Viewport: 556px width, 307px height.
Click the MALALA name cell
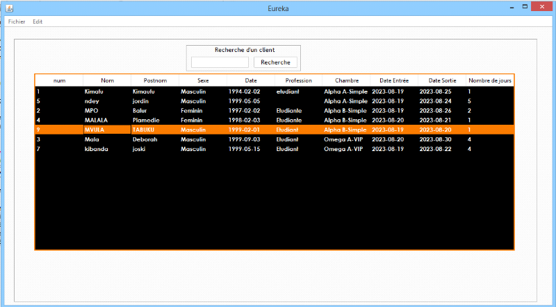(x=95, y=120)
